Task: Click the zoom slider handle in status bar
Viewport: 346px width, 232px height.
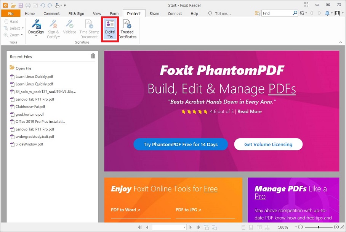Action: tap(319, 227)
